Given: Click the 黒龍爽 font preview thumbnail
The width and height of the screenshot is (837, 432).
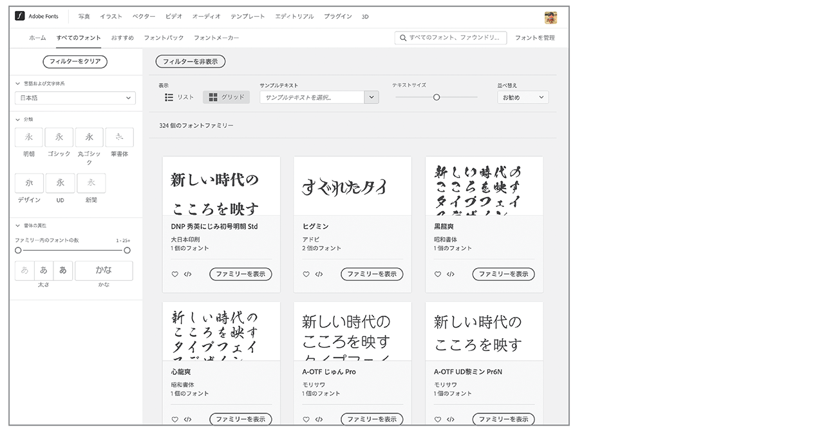Looking at the screenshot, I should click(484, 186).
